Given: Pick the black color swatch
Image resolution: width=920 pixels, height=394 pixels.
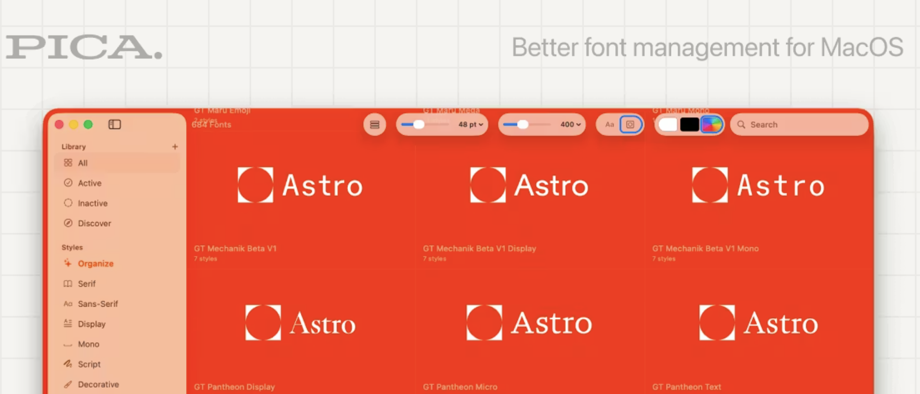Looking at the screenshot, I should coord(689,125).
